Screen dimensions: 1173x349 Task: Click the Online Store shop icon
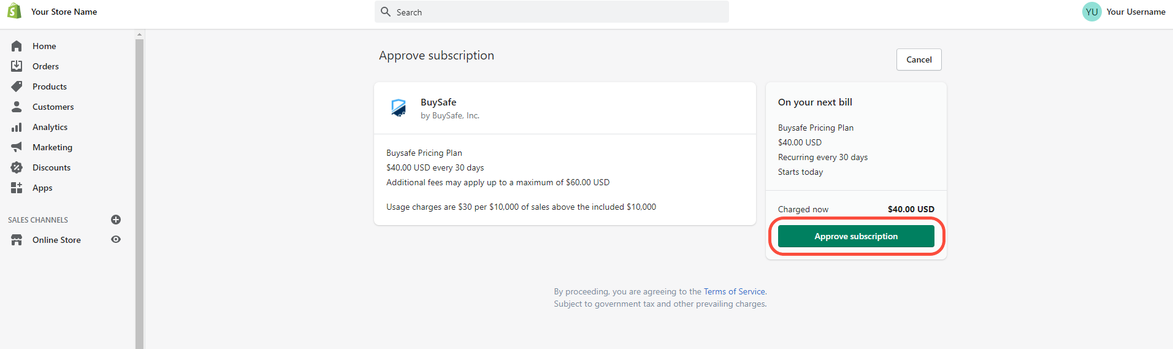(17, 240)
